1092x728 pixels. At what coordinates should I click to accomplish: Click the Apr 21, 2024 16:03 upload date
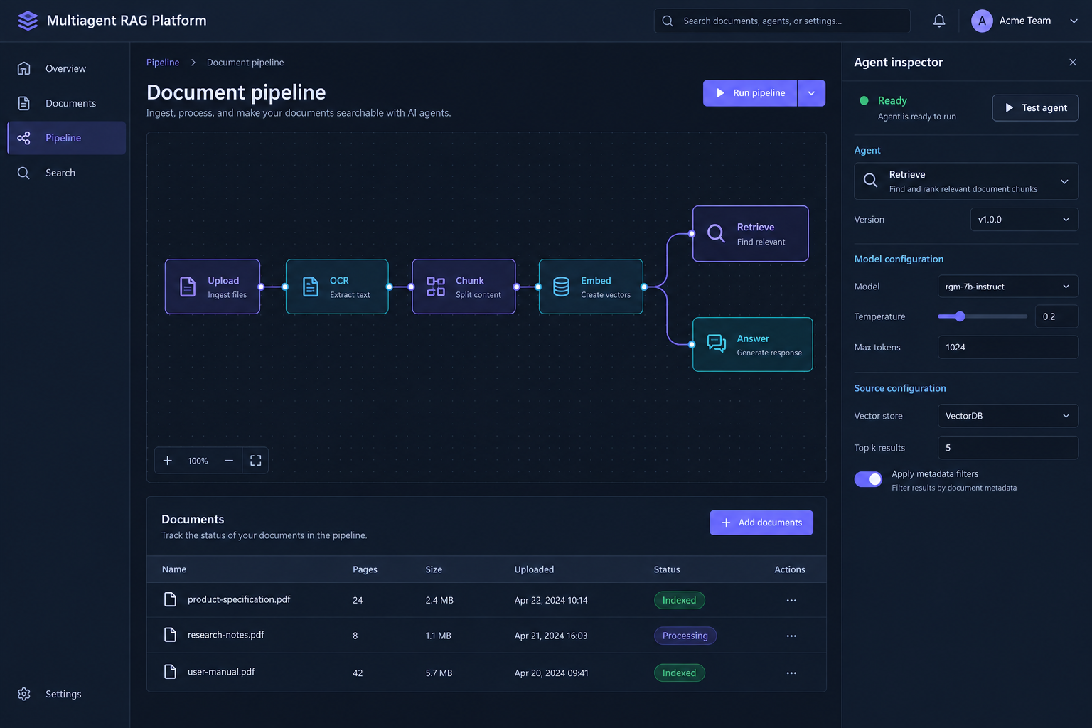click(551, 636)
